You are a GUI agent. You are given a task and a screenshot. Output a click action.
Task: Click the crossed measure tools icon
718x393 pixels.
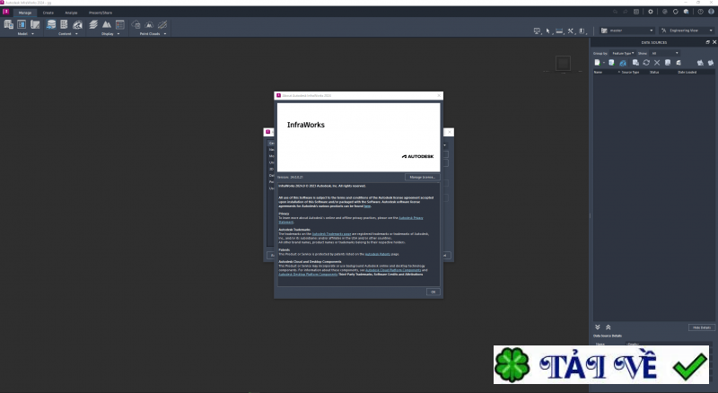(x=571, y=31)
